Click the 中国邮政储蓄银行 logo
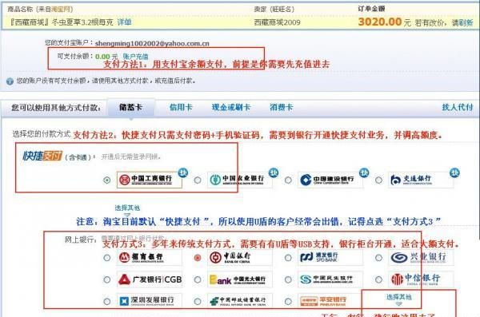 pos(240,301)
